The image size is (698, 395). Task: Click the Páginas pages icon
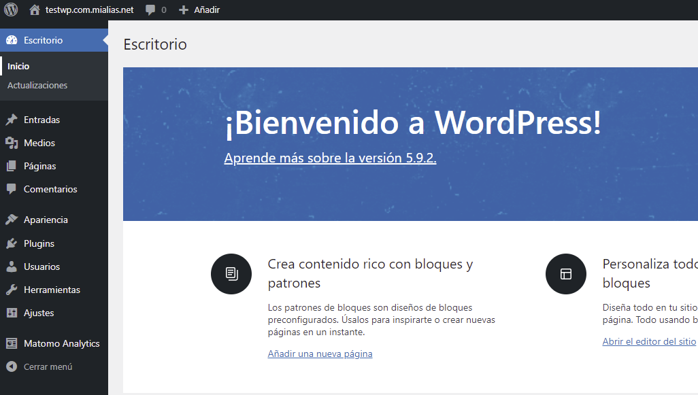(12, 166)
